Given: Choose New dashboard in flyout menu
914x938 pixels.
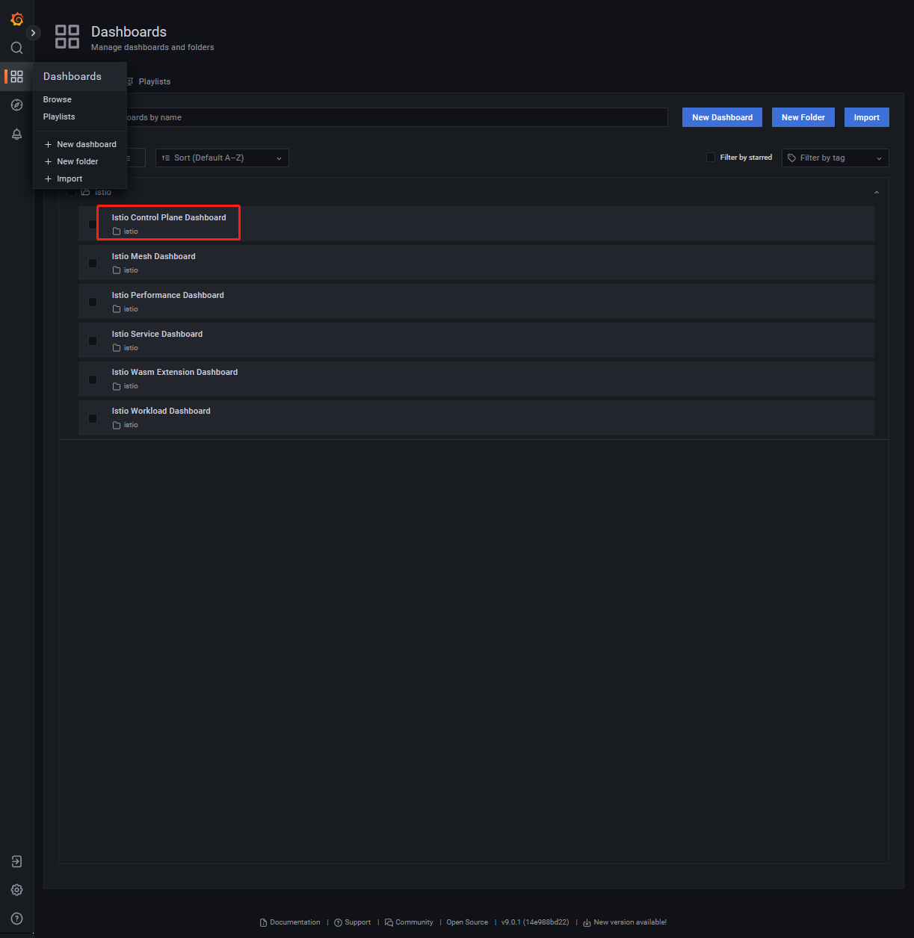Looking at the screenshot, I should coord(80,144).
